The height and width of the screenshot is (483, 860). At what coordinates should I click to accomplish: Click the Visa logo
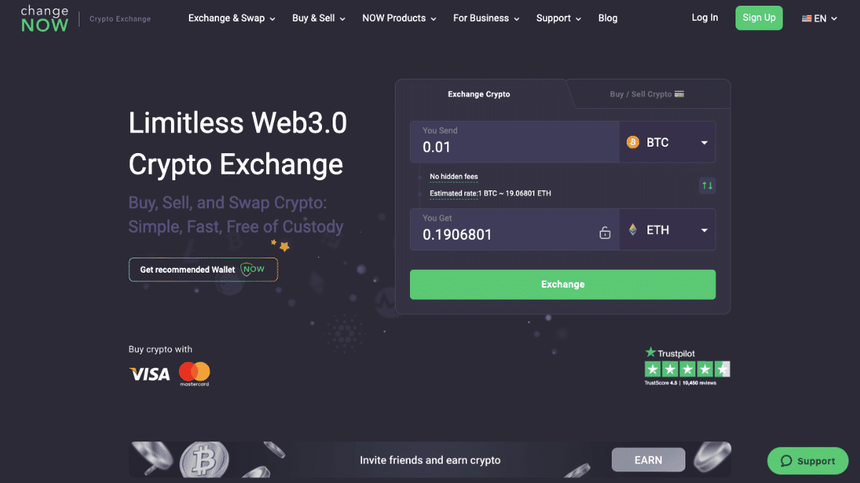[150, 374]
